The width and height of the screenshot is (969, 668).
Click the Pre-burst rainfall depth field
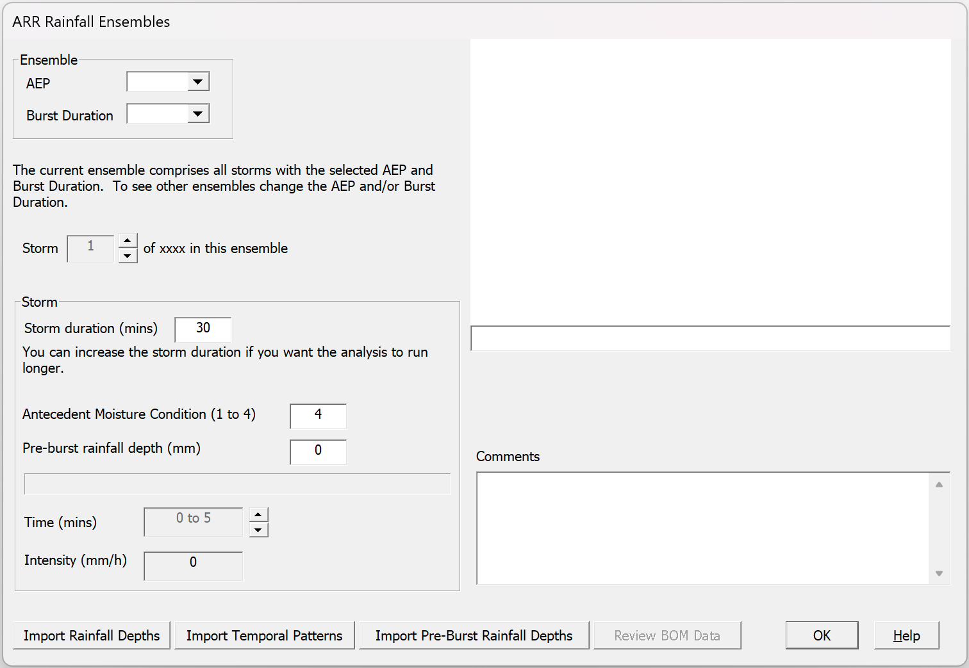tap(318, 452)
